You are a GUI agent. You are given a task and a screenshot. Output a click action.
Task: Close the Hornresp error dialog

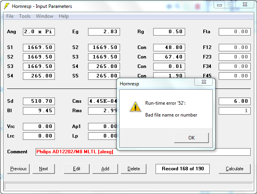click(x=204, y=82)
